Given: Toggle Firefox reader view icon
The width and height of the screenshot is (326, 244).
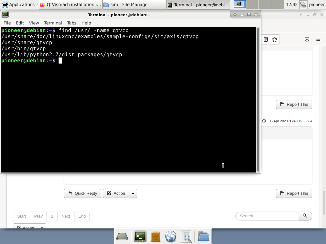Looking at the screenshot, I should (x=266, y=39).
